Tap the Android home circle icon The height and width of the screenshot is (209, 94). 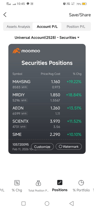point(47,204)
